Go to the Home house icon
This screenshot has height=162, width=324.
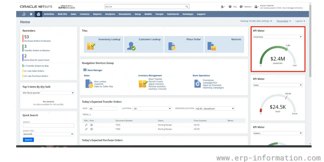pos(39,14)
